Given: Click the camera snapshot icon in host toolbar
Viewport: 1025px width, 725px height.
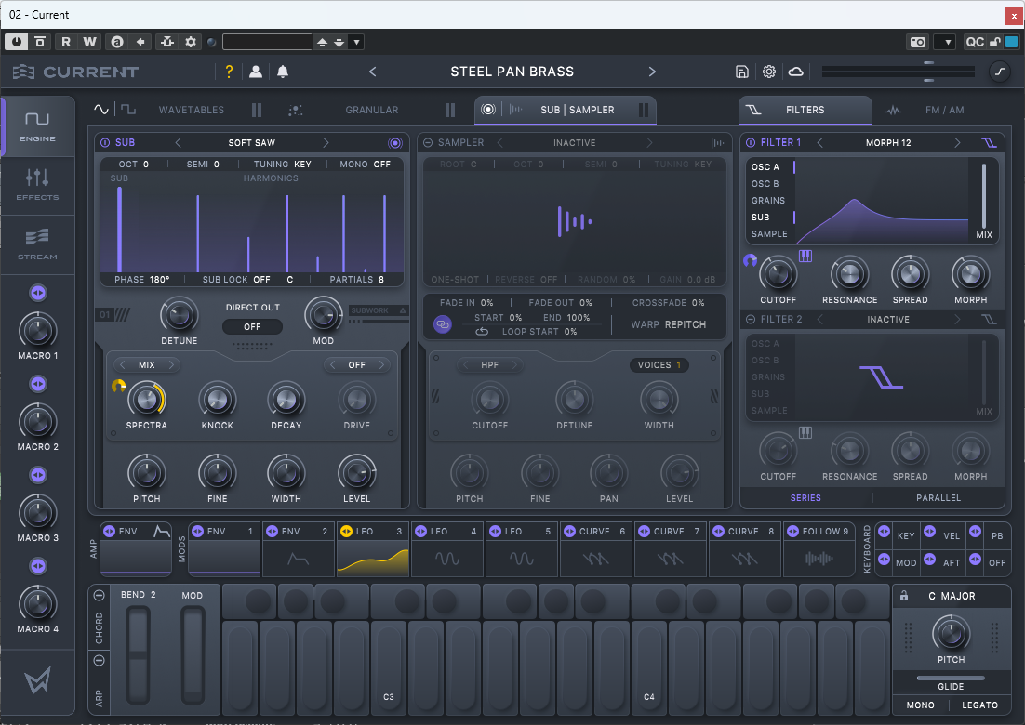Looking at the screenshot, I should [x=918, y=42].
